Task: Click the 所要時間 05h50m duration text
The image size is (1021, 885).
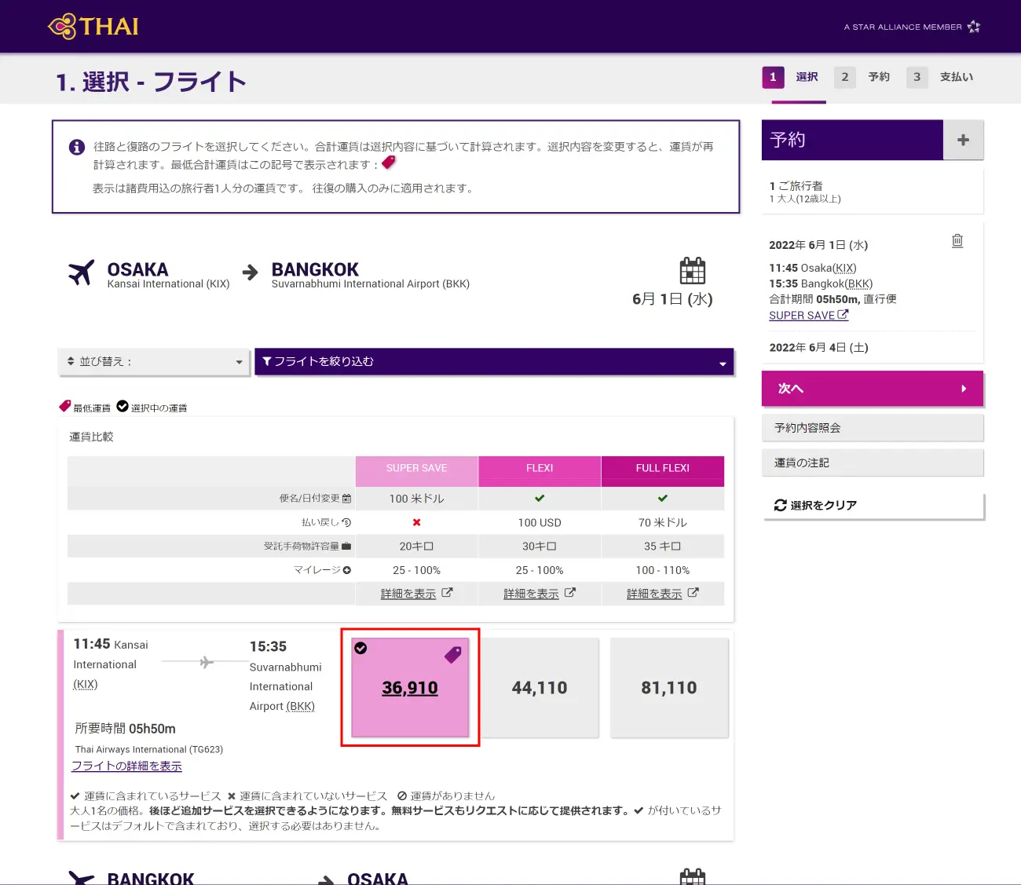Action: pyautogui.click(x=126, y=729)
